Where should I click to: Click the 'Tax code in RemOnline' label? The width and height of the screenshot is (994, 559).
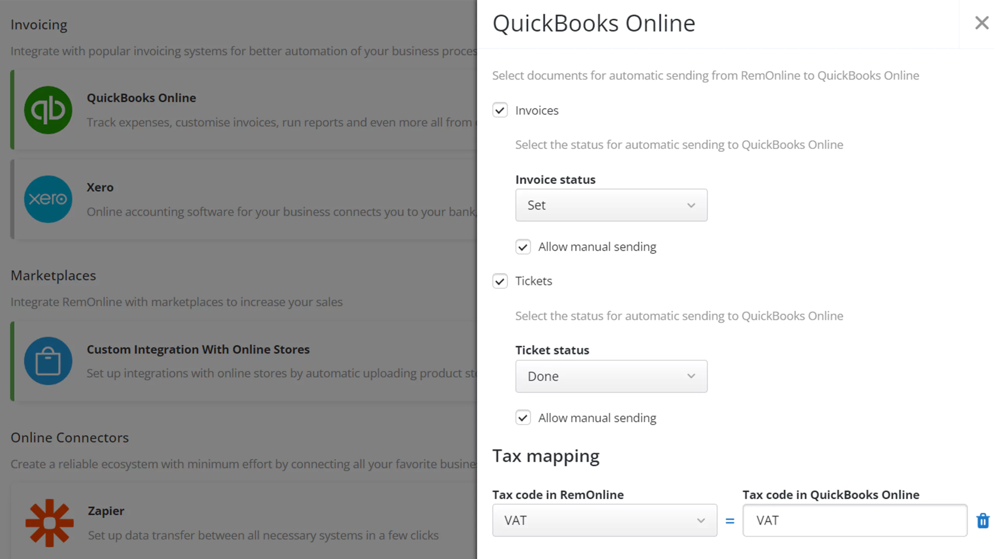558,495
